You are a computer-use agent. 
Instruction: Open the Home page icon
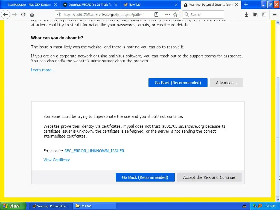click(32, 14)
